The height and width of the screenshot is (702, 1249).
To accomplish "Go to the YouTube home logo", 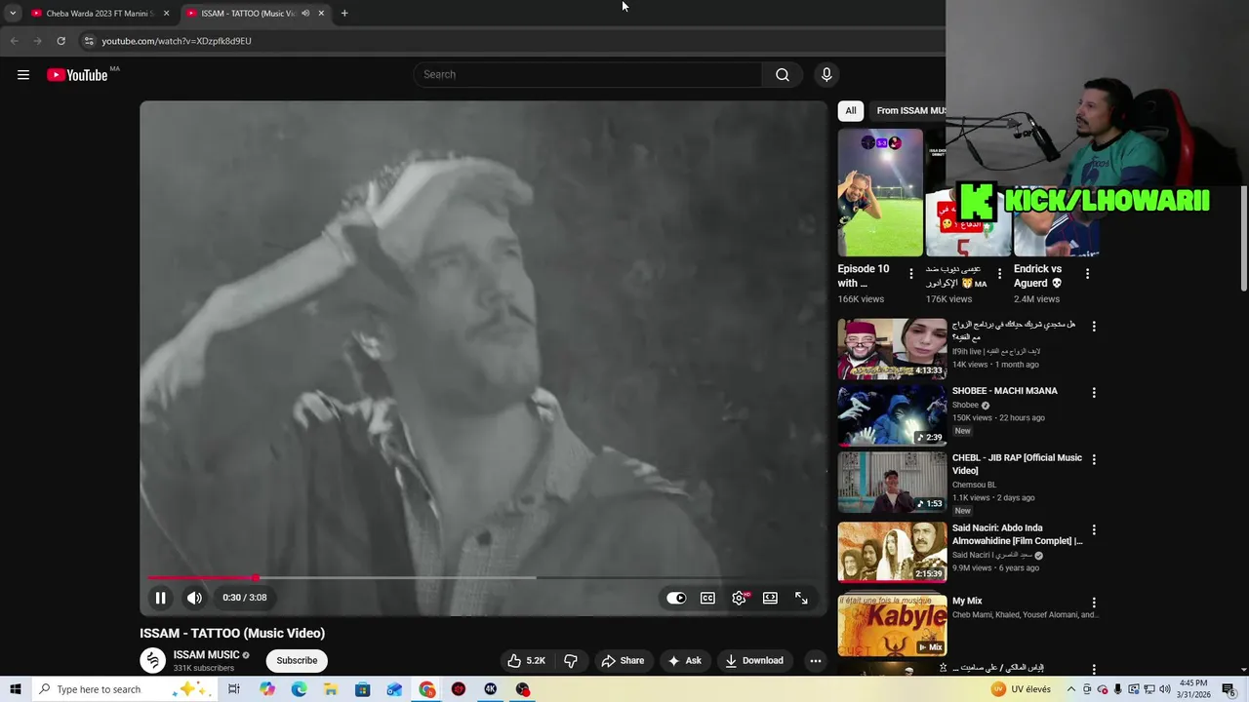I will 78,75.
